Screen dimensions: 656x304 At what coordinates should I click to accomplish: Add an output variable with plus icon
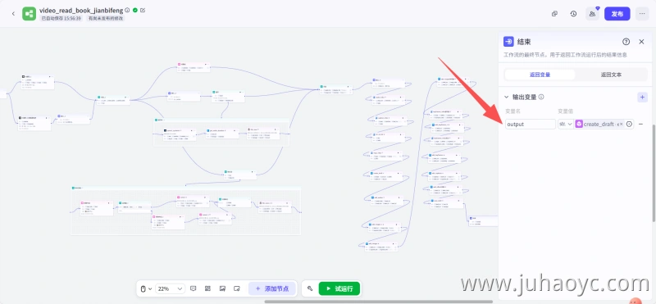642,97
